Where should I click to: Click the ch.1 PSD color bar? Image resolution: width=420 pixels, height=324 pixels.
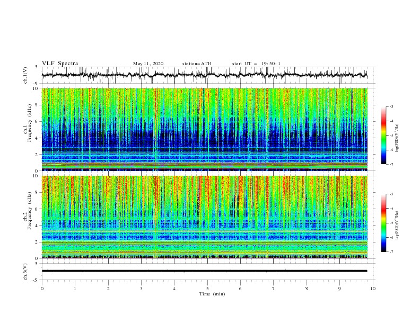[383, 136]
